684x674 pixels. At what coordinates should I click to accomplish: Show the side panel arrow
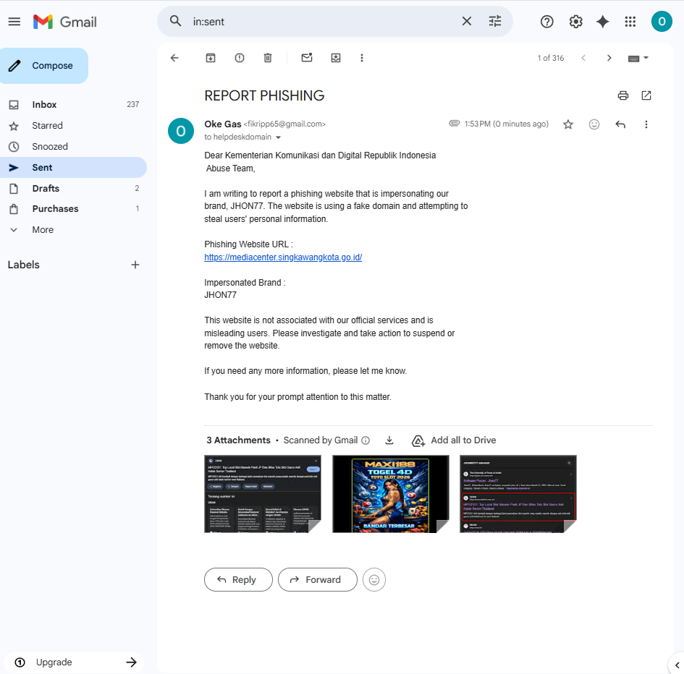pos(677,665)
